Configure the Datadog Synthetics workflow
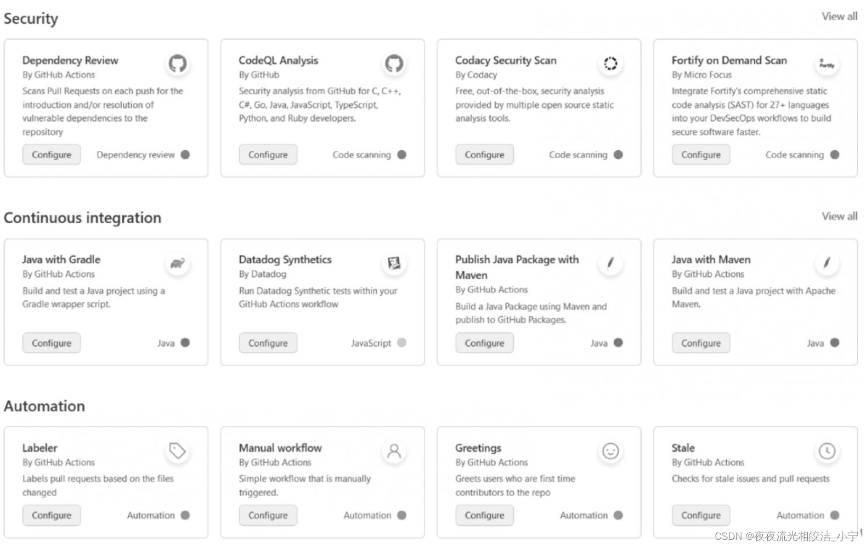 click(x=268, y=343)
